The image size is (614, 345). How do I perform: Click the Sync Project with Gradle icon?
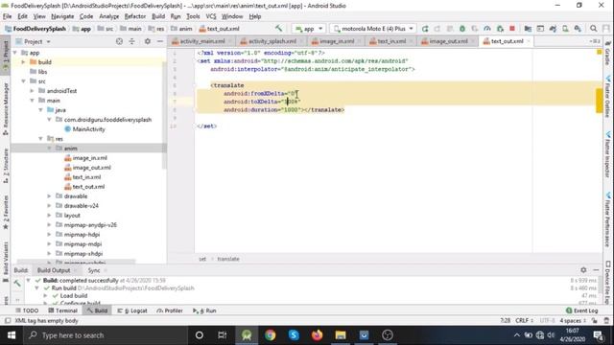[553, 29]
